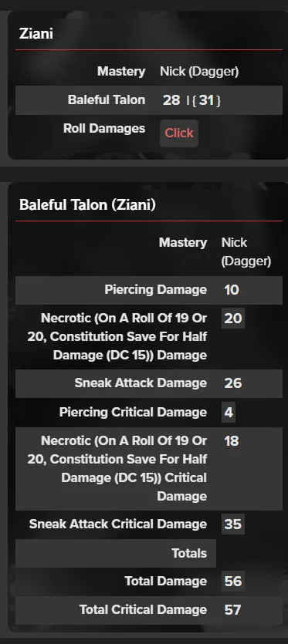Click the Total Critical Damage label
The width and height of the screenshot is (288, 644).
(143, 609)
